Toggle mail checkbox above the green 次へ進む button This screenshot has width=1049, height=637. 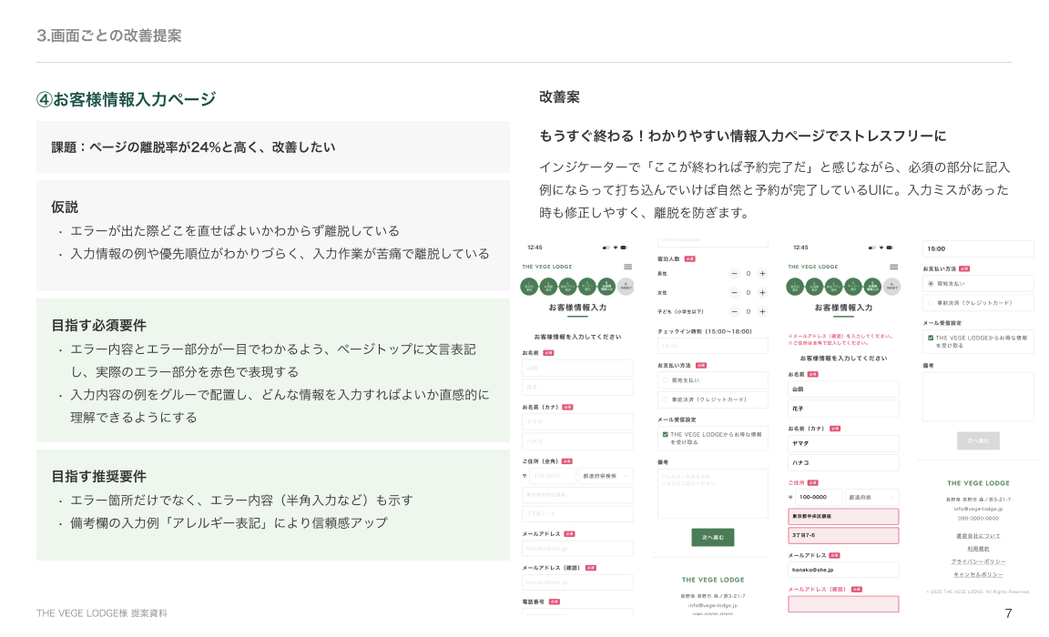pos(665,435)
